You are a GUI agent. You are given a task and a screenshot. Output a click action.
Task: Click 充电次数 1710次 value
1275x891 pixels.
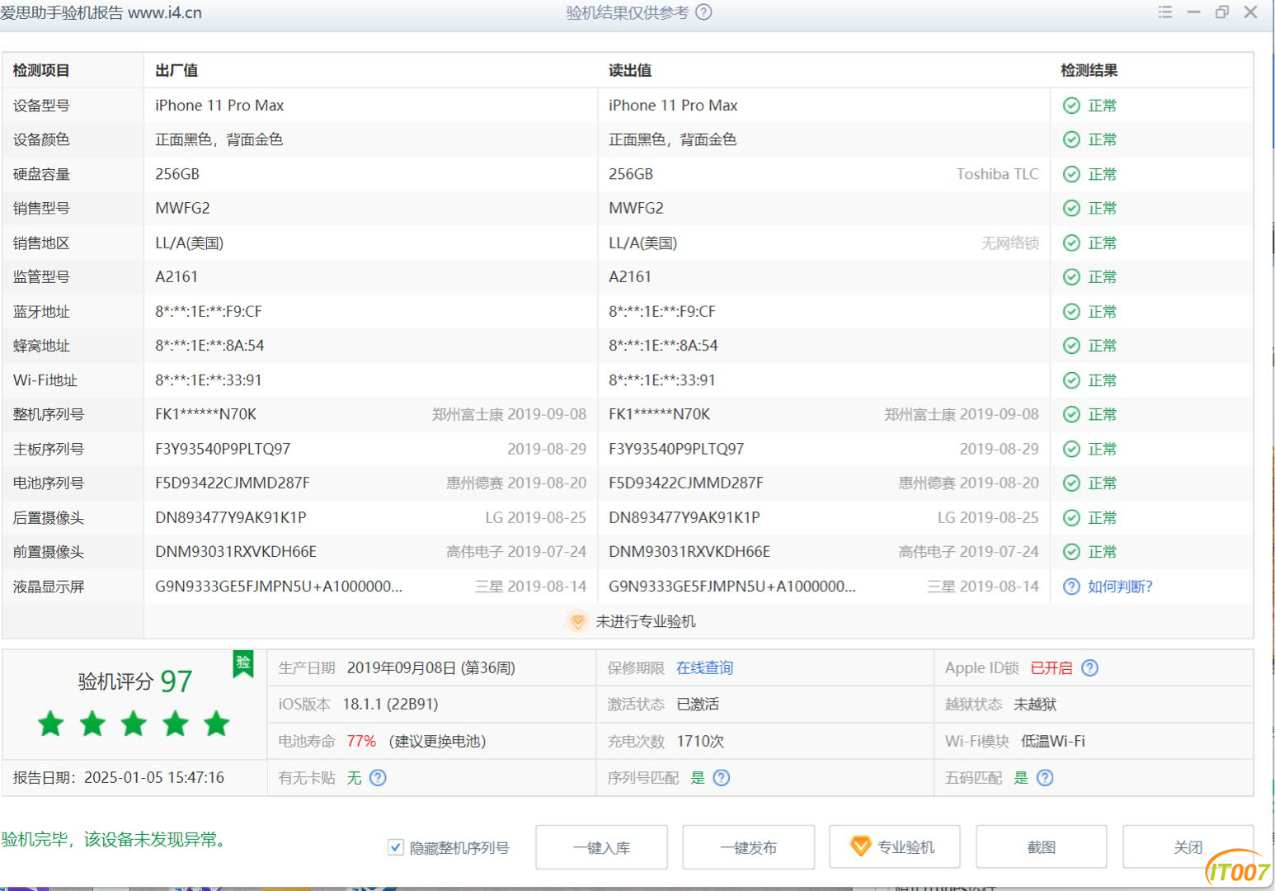pyautogui.click(x=700, y=741)
